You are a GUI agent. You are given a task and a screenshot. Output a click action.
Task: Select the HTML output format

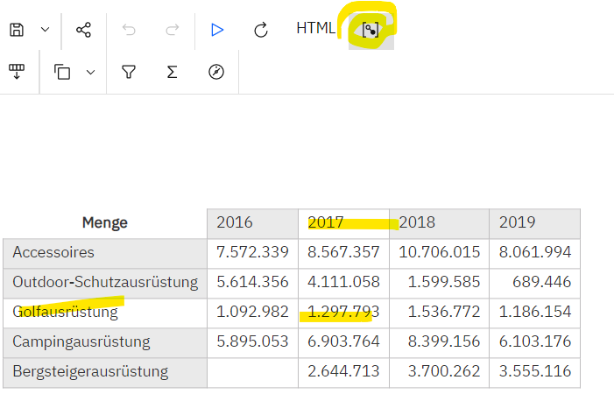click(315, 28)
